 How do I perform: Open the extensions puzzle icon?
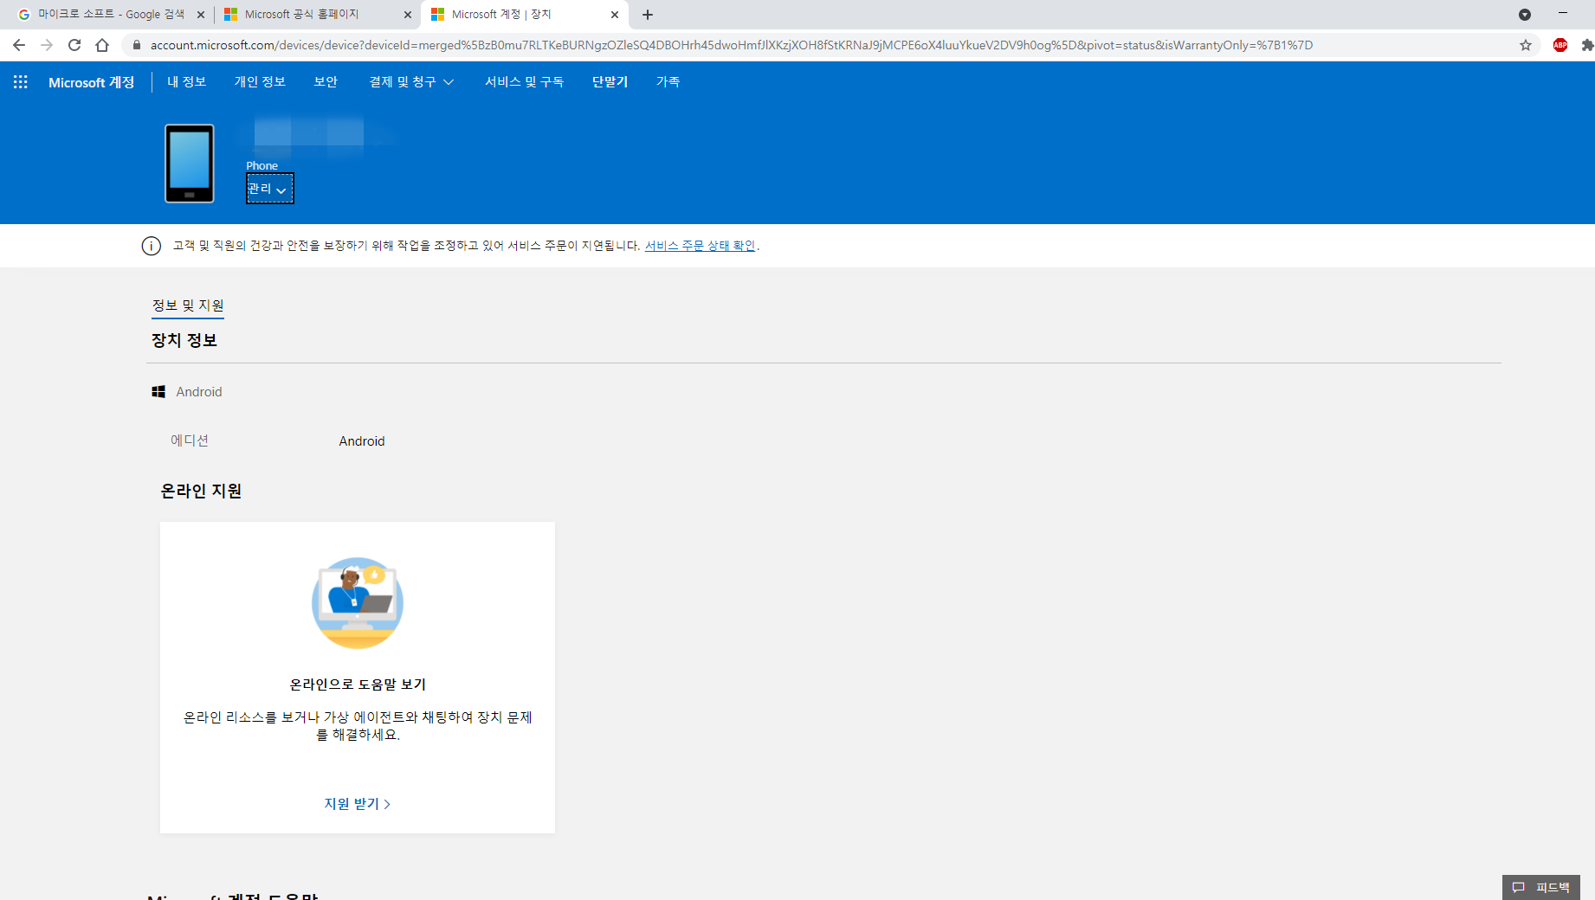pyautogui.click(x=1587, y=45)
